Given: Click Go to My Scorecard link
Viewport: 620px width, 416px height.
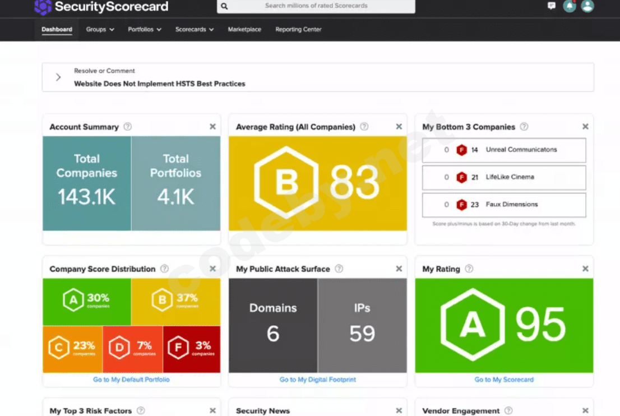Looking at the screenshot, I should pos(504,380).
